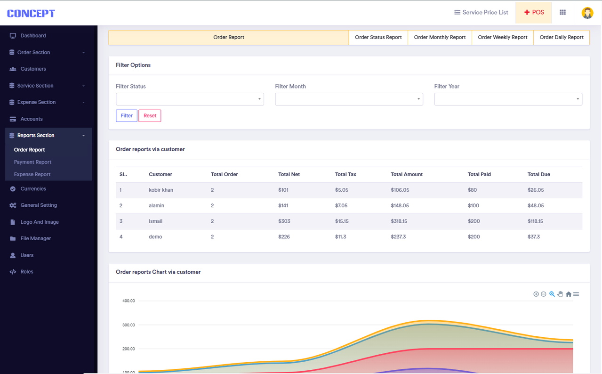Image resolution: width=602 pixels, height=374 pixels.
Task: Open the apps grid icon in header
Action: 562,12
